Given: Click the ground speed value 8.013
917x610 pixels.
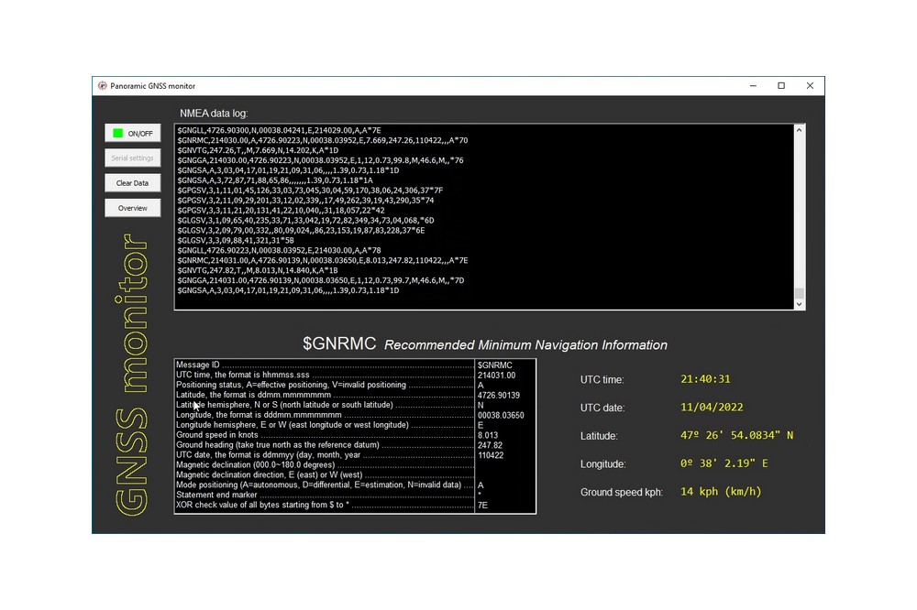Looking at the screenshot, I should coord(488,435).
